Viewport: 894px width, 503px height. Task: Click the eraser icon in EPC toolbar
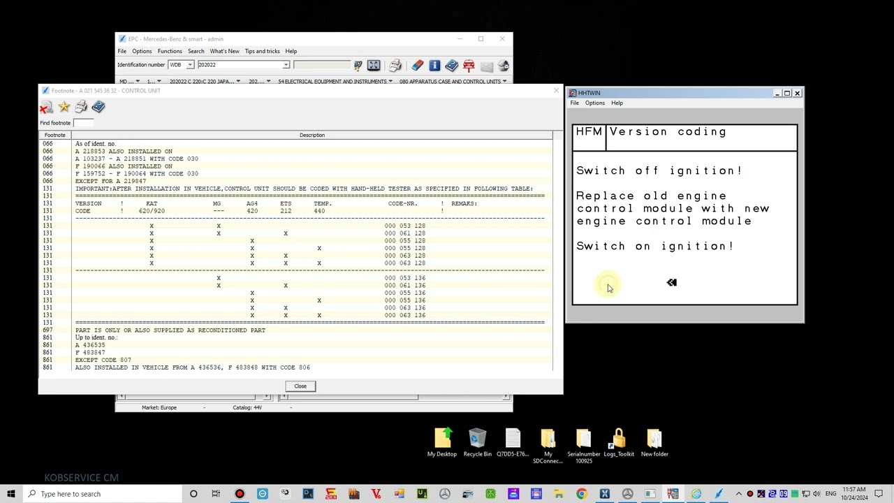coord(417,65)
